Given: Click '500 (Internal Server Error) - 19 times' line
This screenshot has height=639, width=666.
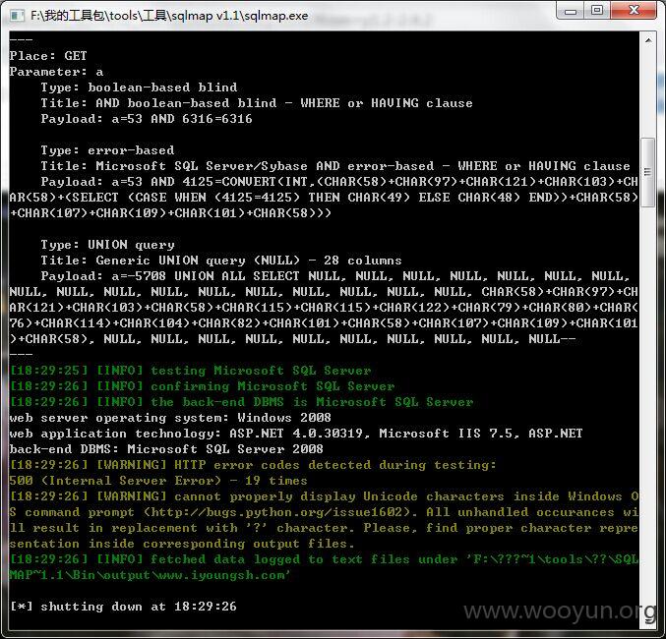Looking at the screenshot, I should (158, 480).
